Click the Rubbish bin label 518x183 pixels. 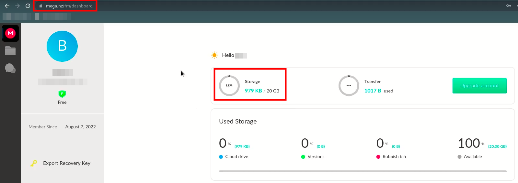pos(394,156)
